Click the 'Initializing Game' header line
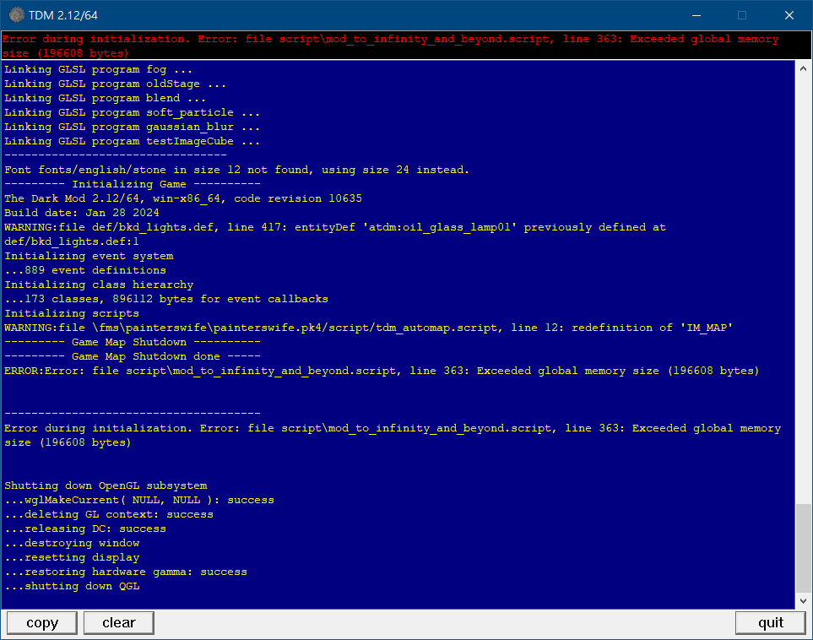Image resolution: width=813 pixels, height=640 pixels. coord(133,184)
